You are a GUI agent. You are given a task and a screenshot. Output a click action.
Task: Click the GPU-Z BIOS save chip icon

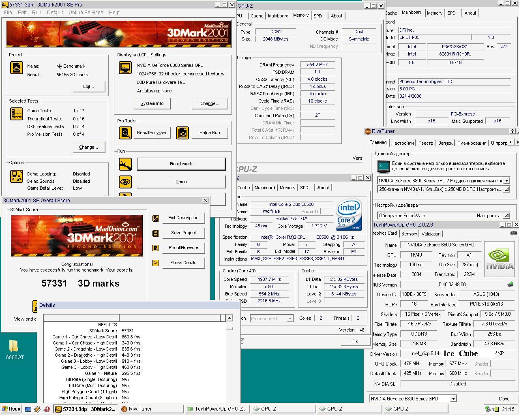click(x=510, y=285)
